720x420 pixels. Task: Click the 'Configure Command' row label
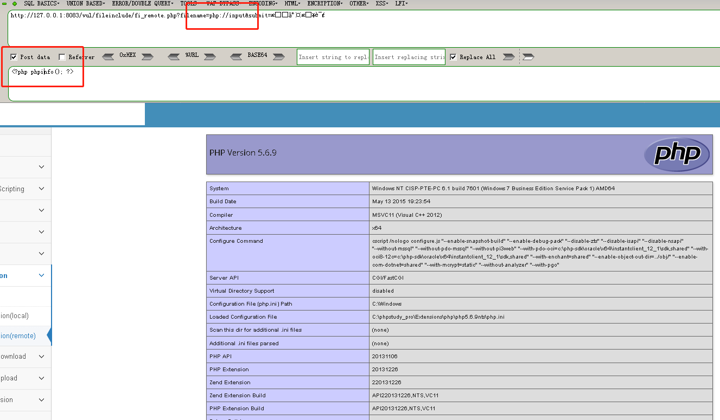(x=236, y=241)
